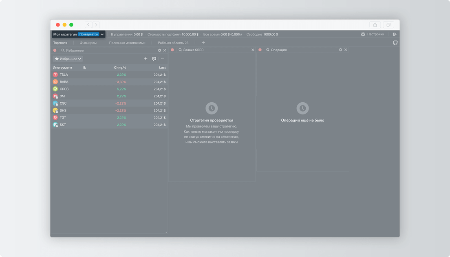450x257 pixels.
Task: Open the add widget icon below logout
Action: click(395, 43)
